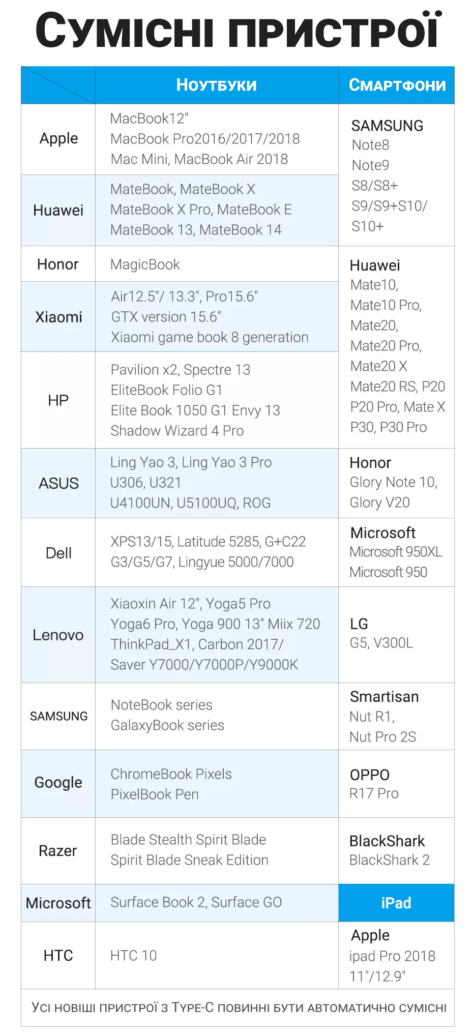Select the Xiaomi brand cell

point(58,317)
